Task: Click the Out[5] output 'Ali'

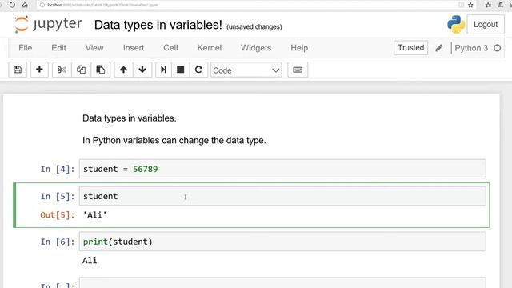Action: pyautogui.click(x=94, y=215)
